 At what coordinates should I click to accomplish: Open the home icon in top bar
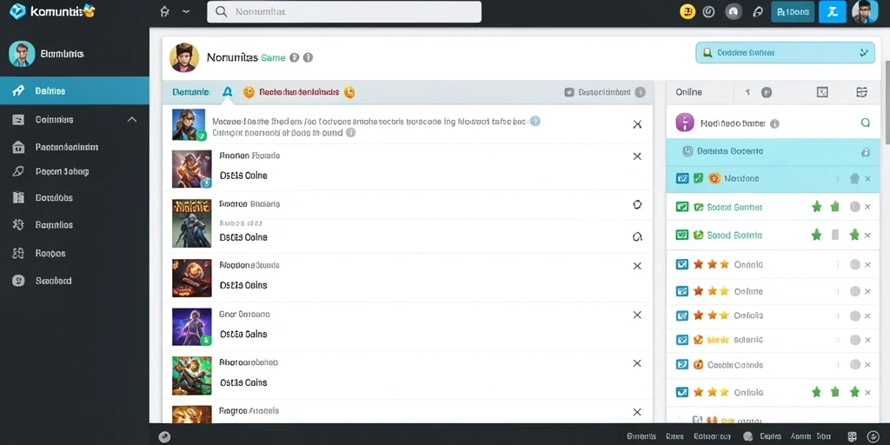click(x=164, y=11)
